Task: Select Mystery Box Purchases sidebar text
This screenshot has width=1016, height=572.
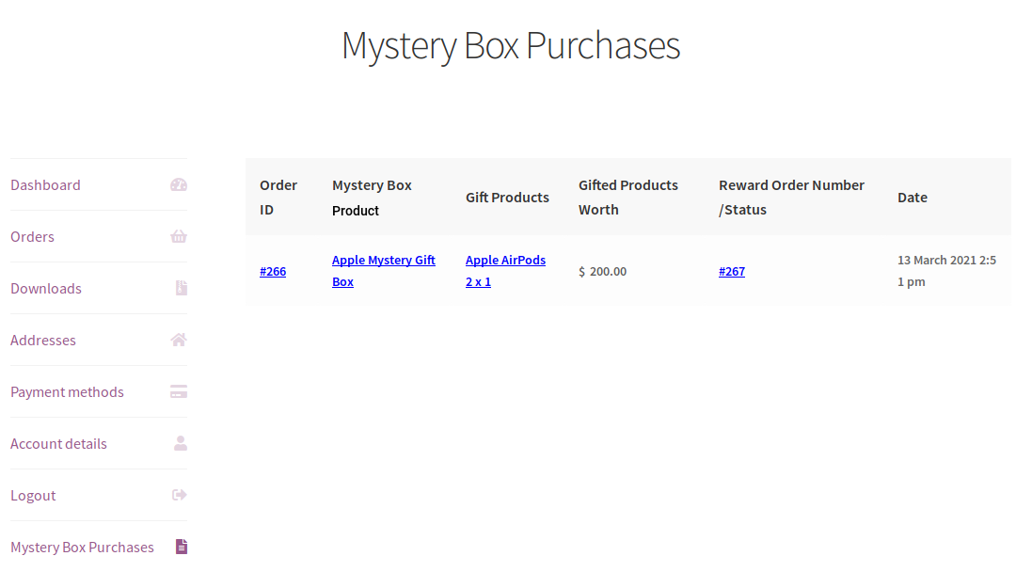Action: coord(82,548)
